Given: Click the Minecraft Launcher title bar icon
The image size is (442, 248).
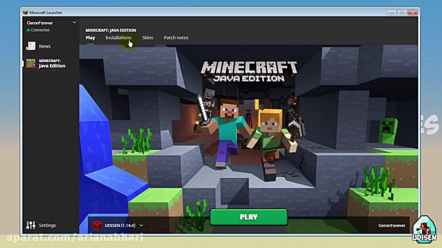Looking at the screenshot, I should [x=25, y=12].
